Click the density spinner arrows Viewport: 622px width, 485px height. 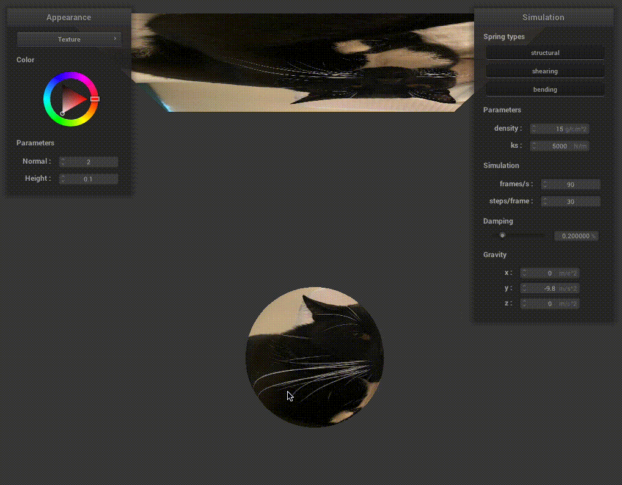(533, 129)
